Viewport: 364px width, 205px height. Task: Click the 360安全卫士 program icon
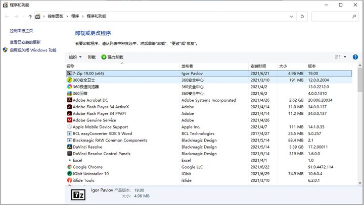coord(69,80)
